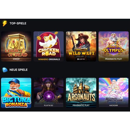Select the Rainbow Princess game
This screenshot has width=130, height=130.
[x=114, y=93]
